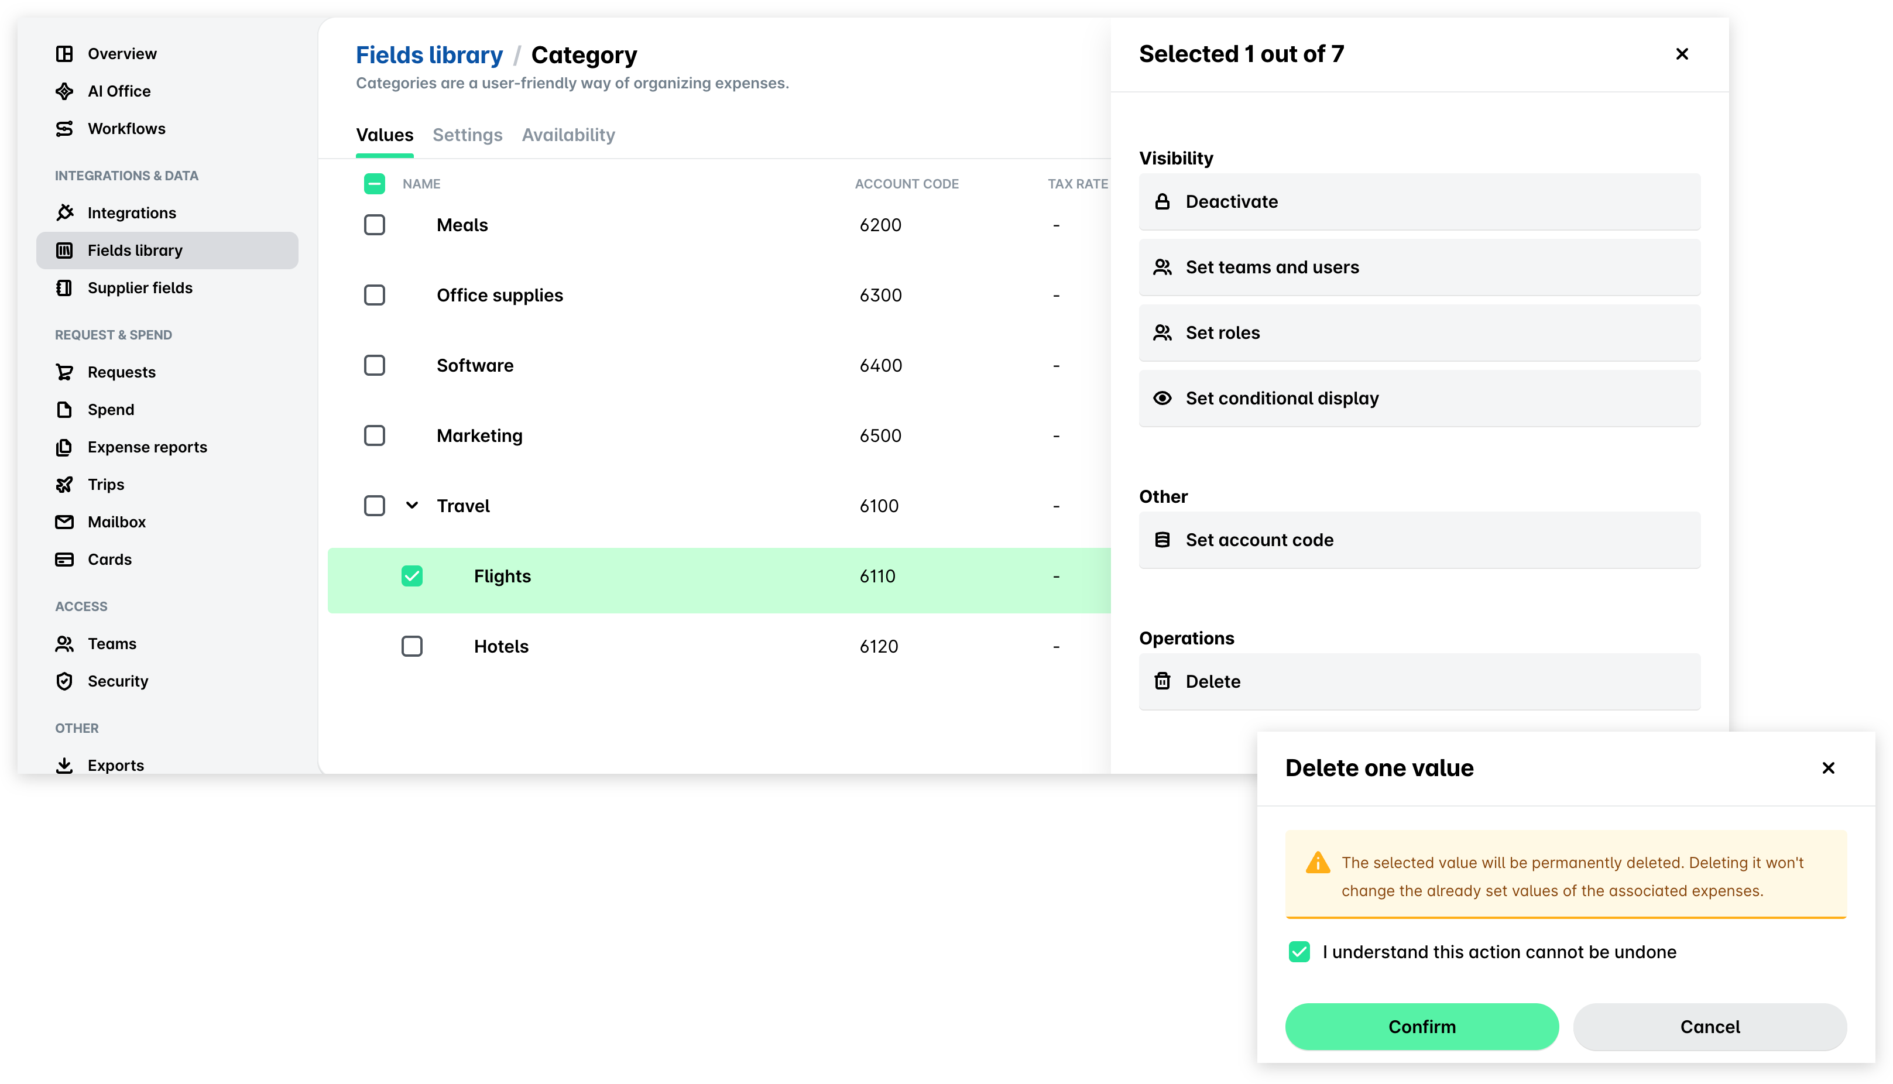The image size is (1893, 1084).
Task: Click the Set teams and users icon
Action: 1162,266
